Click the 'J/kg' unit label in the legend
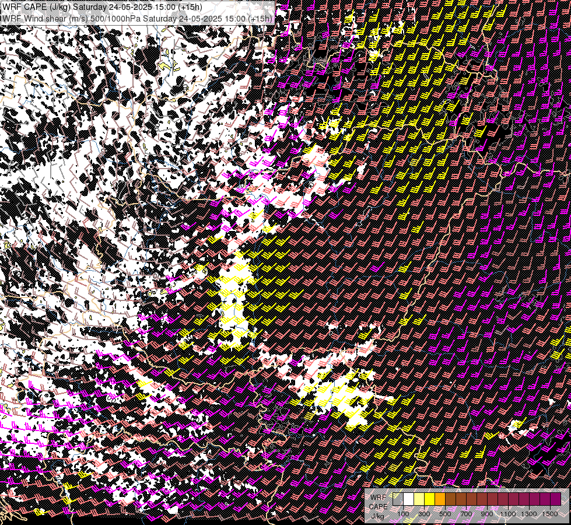This screenshot has width=571, height=525. (378, 516)
